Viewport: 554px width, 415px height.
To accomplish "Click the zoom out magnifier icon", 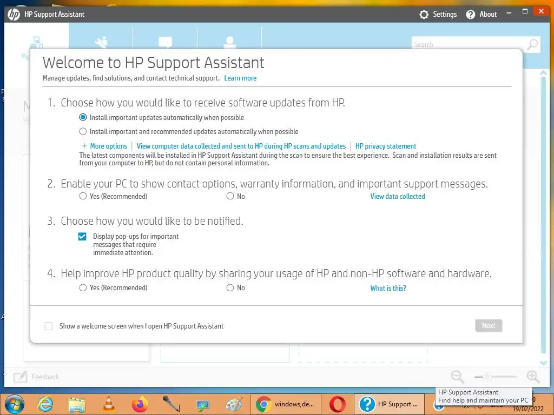I will coord(457,377).
